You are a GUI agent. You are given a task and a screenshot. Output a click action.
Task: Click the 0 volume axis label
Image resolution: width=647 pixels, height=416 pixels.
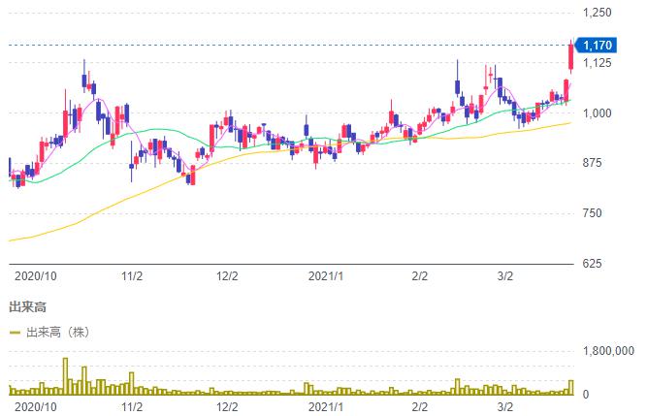coord(586,395)
